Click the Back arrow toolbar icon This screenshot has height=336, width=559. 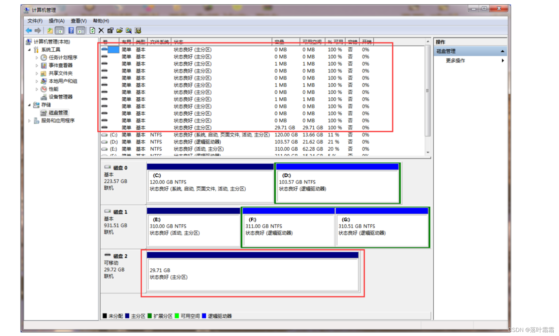[29, 31]
